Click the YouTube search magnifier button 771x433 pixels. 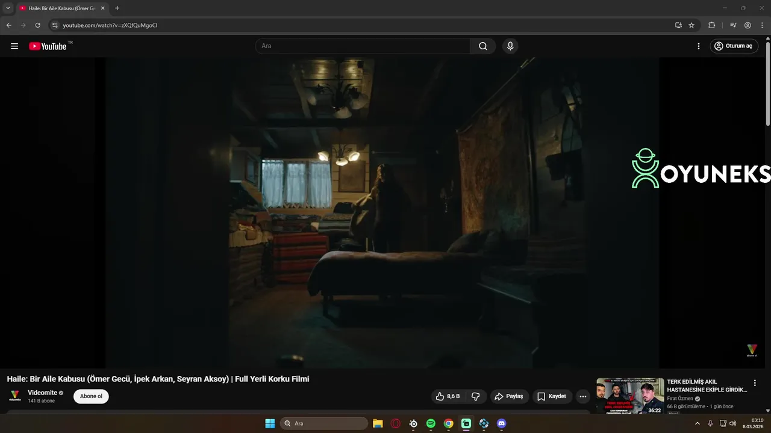(483, 46)
